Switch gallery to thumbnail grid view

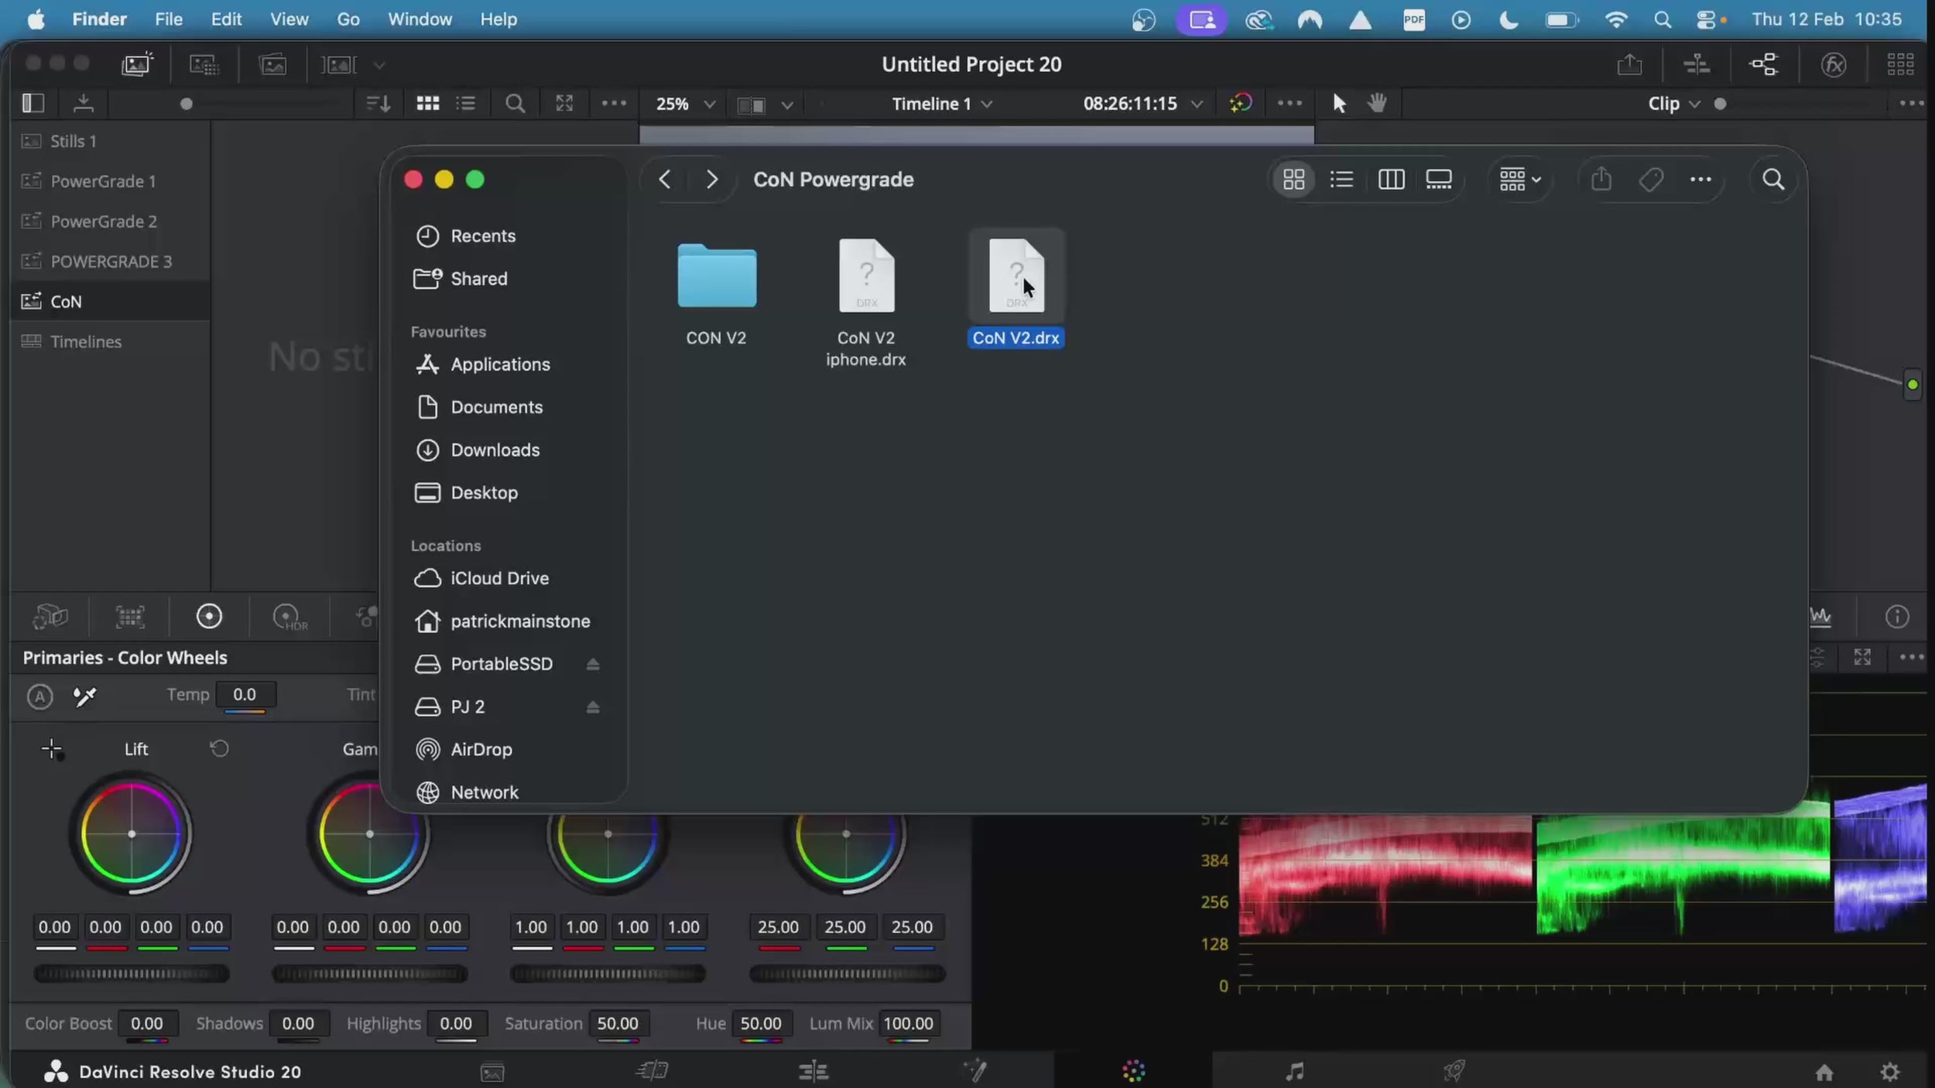point(428,103)
